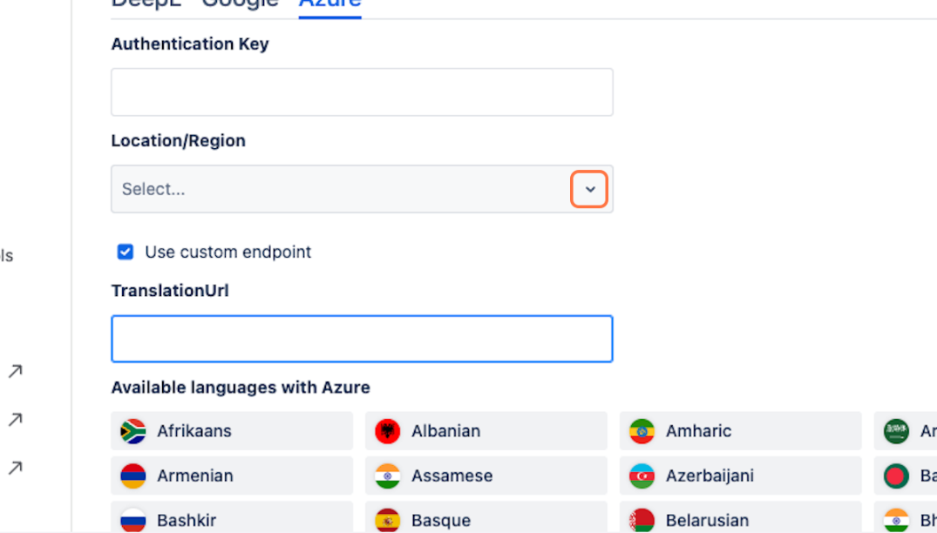The image size is (937, 533).
Task: Click the South Africa flag beside Afrikaans
Action: 133,431
